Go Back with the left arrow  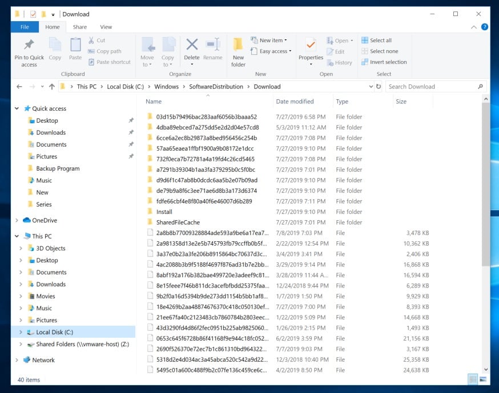(x=19, y=87)
